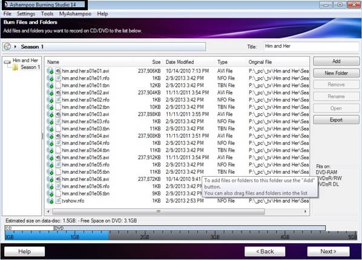Click the video file icon of him.and.her.s01e05.avi
The width and height of the screenshot is (362, 260).
coord(58,157)
